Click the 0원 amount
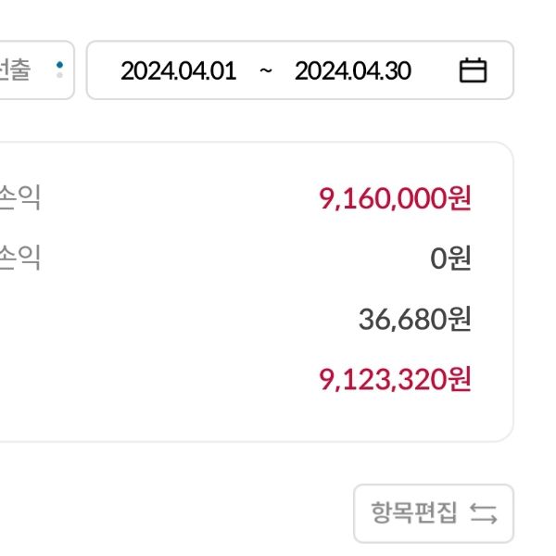 pos(450,259)
